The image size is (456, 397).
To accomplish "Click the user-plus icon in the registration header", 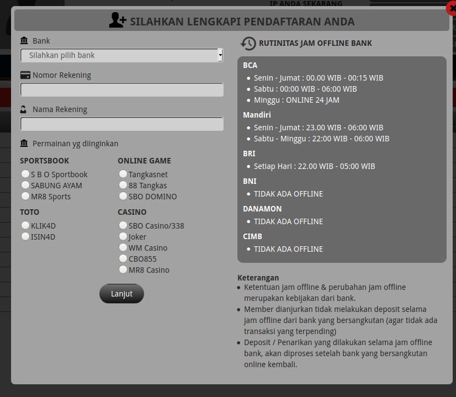I will click(x=117, y=21).
